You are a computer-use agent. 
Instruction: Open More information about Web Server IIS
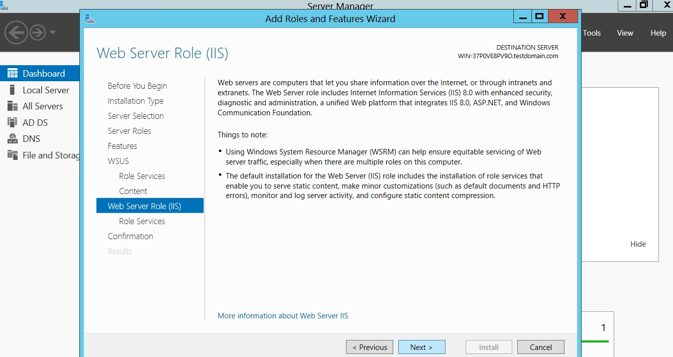click(x=283, y=316)
